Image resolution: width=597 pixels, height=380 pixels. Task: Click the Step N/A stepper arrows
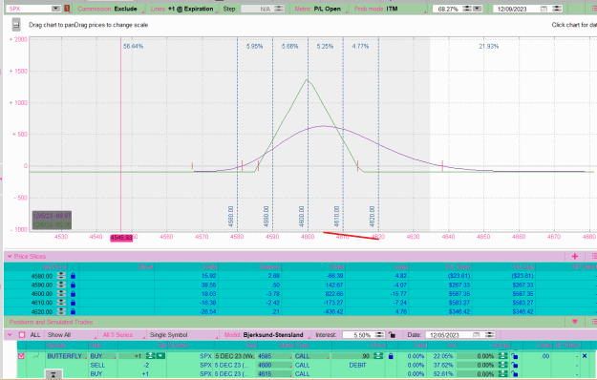[x=279, y=9]
